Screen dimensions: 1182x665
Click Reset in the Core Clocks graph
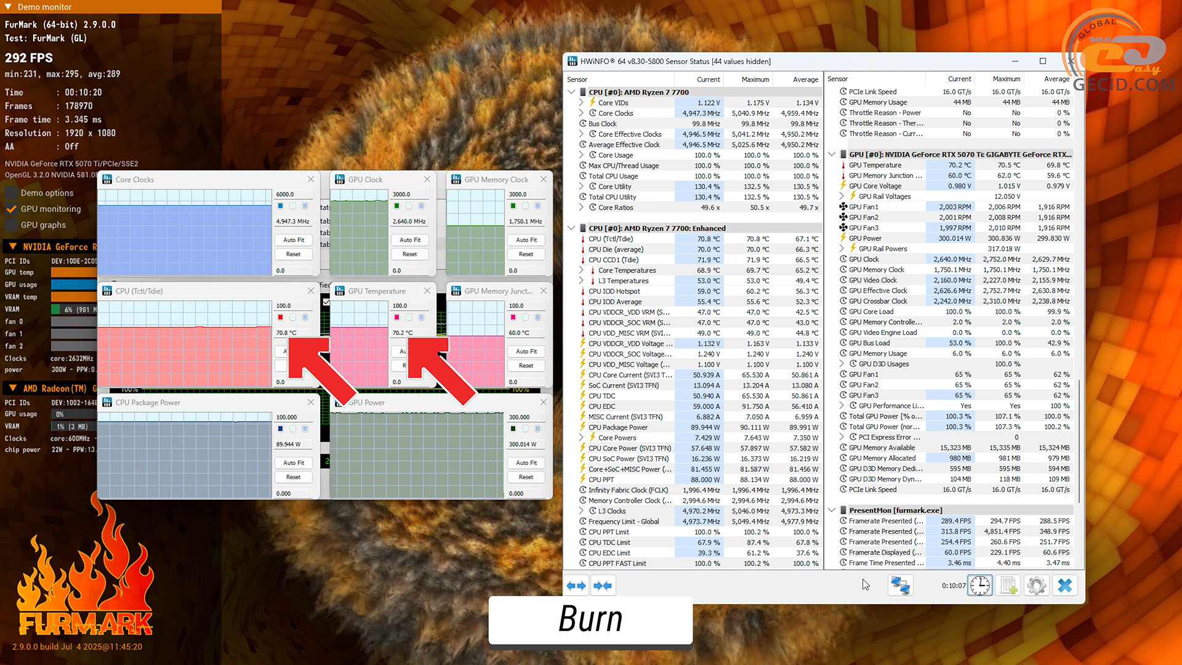pyautogui.click(x=293, y=254)
